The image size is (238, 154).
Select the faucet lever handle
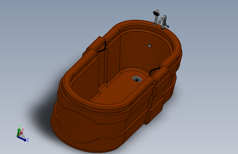tap(166, 25)
